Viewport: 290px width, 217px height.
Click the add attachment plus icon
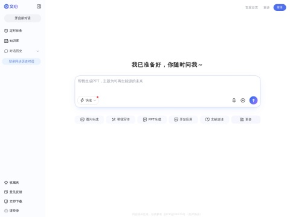pyautogui.click(x=243, y=100)
